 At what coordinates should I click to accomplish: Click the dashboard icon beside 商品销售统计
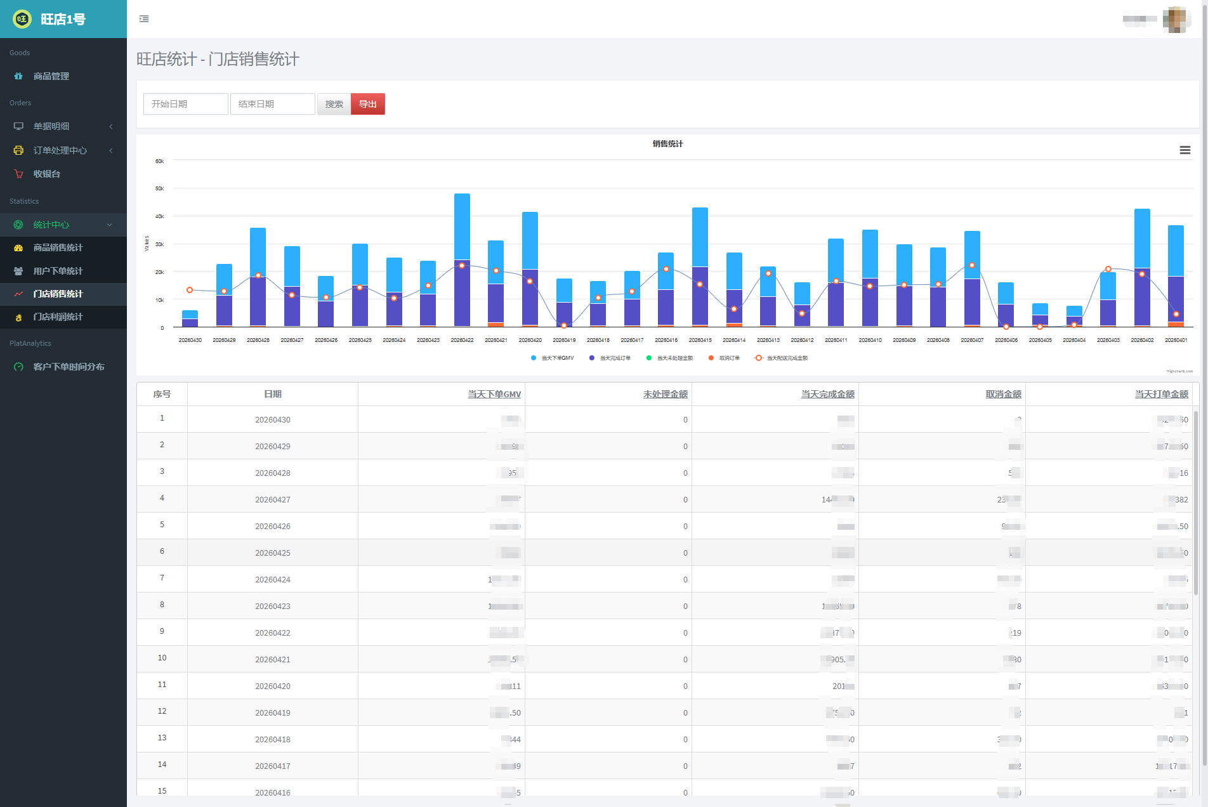click(18, 247)
